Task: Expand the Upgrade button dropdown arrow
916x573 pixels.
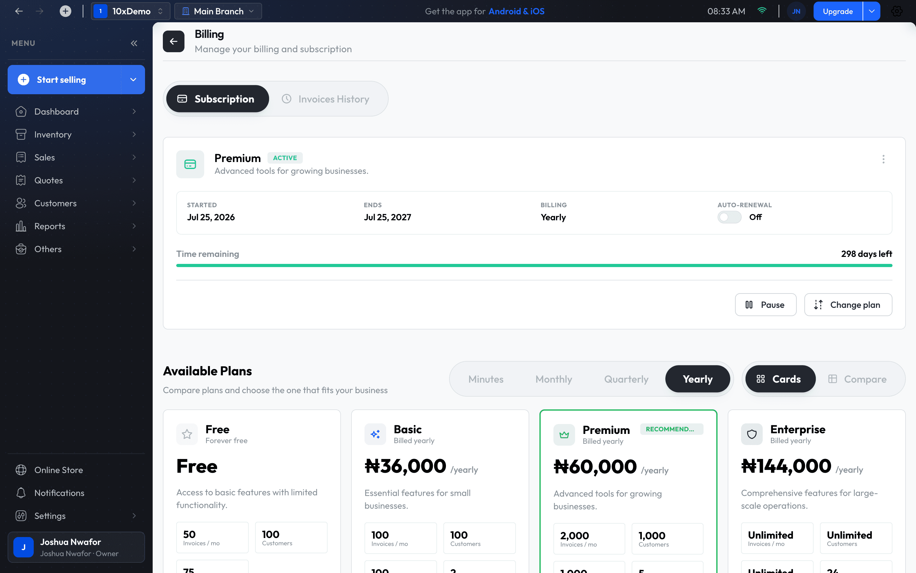Action: [x=872, y=11]
